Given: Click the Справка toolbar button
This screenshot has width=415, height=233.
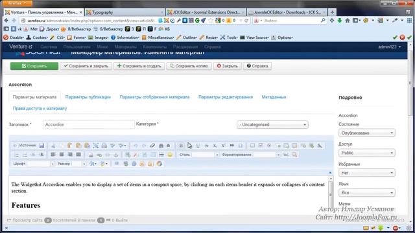Looking at the screenshot, I should tap(257, 66).
